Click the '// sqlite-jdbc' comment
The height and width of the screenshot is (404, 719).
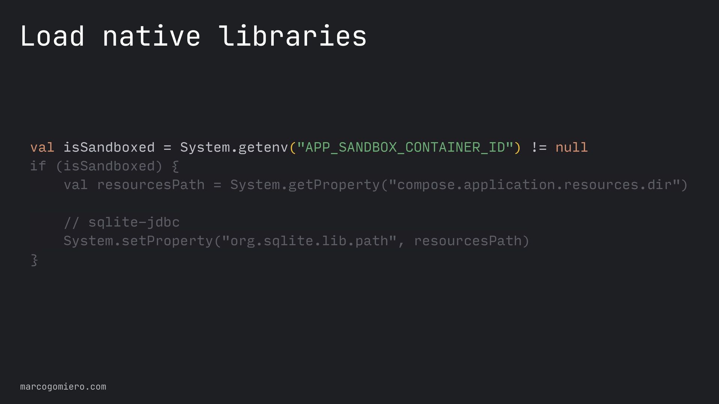(121, 222)
